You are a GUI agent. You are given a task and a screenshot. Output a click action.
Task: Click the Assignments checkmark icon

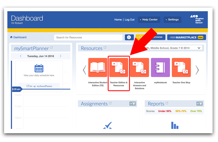(107, 125)
